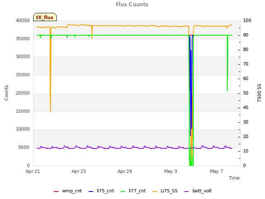Screen dimensions: 265x199
Task: Click the 70 right axis value
Action: point(246,64)
